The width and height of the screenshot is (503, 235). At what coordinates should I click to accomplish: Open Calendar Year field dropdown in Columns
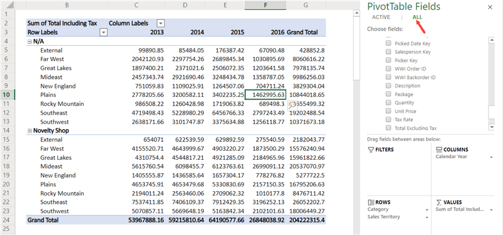(x=491, y=157)
